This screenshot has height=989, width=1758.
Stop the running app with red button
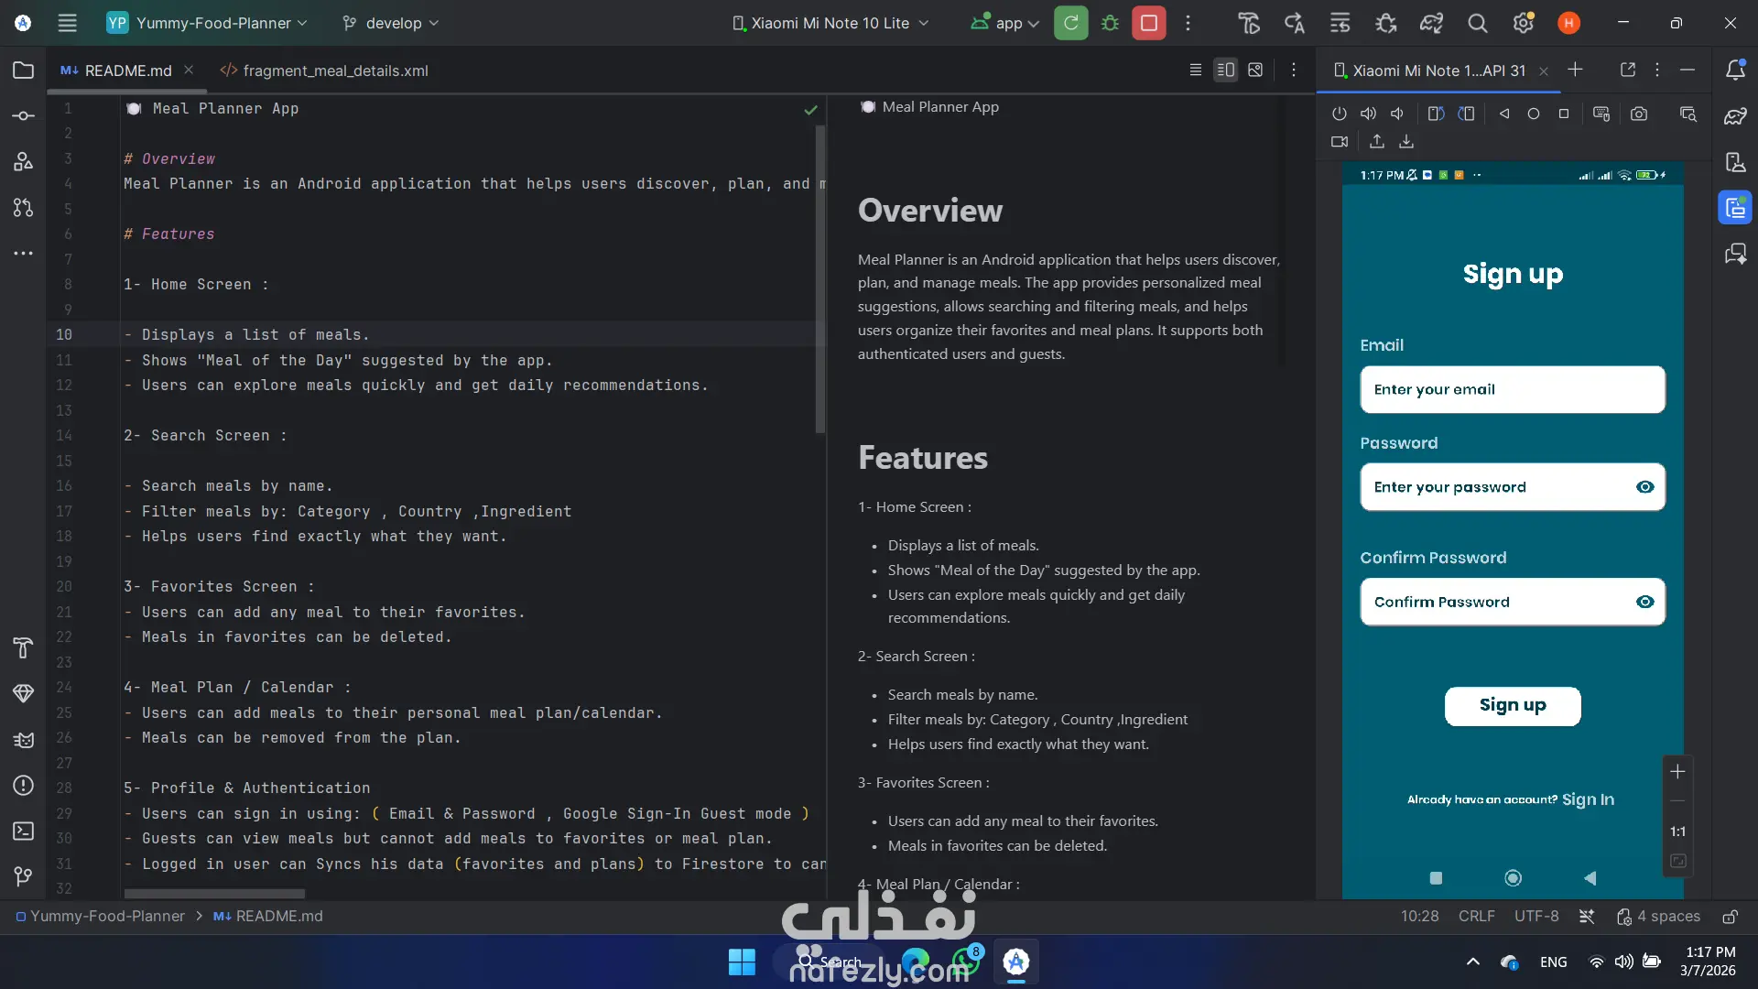coord(1148,23)
